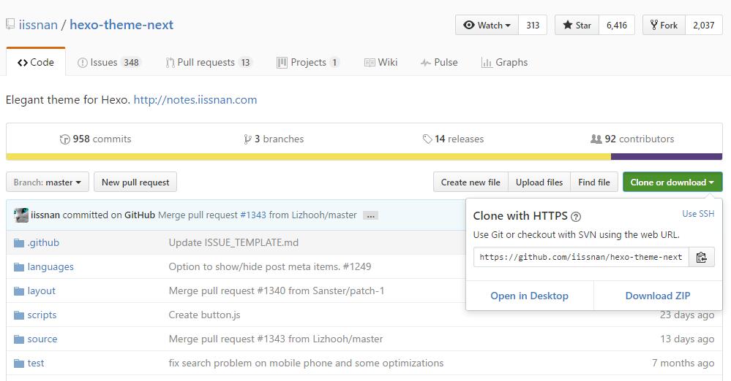The width and height of the screenshot is (731, 381).
Task: Collapse the Clone or download dropdown
Action: coord(672,182)
